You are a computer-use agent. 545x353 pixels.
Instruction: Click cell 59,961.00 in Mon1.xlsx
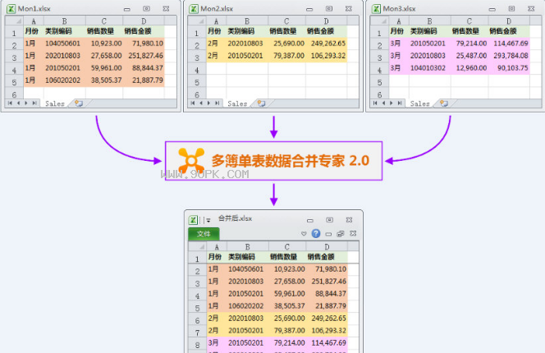(x=106, y=68)
